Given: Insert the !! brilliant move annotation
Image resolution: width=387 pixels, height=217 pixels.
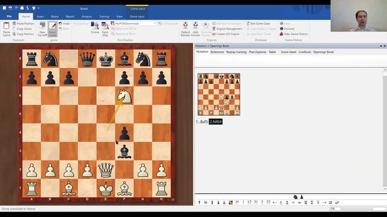Looking at the screenshot, I should (237, 203).
